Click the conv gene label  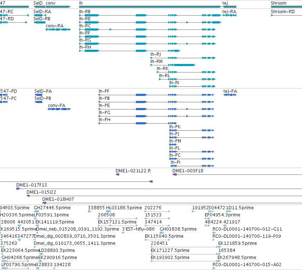click(x=51, y=3)
